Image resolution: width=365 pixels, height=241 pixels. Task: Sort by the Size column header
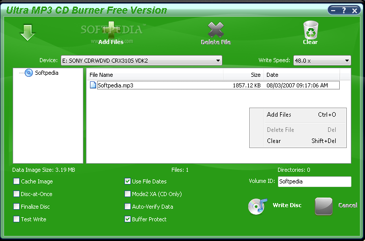click(244, 75)
